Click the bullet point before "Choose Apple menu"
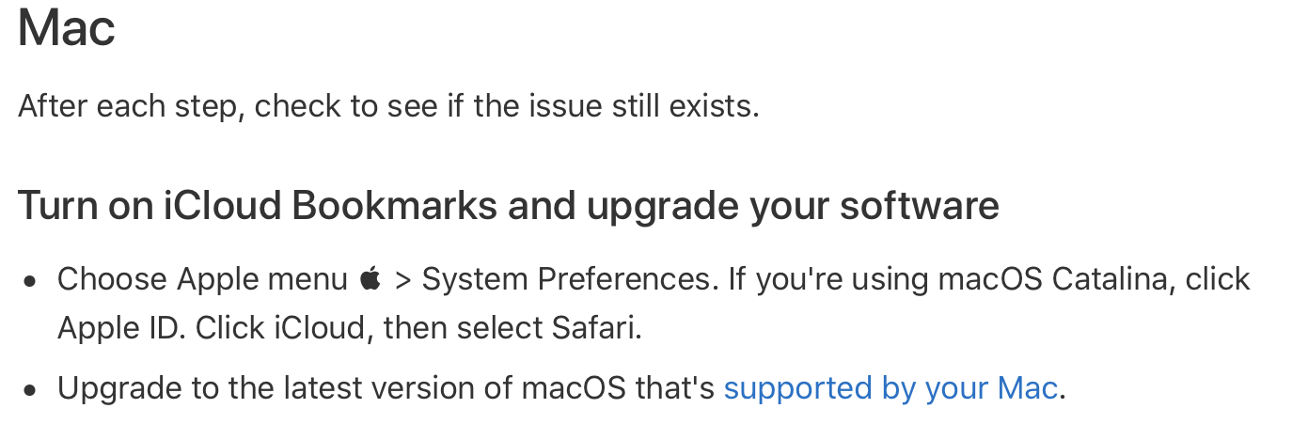Viewport: 1292px width, 440px height. coord(32,281)
